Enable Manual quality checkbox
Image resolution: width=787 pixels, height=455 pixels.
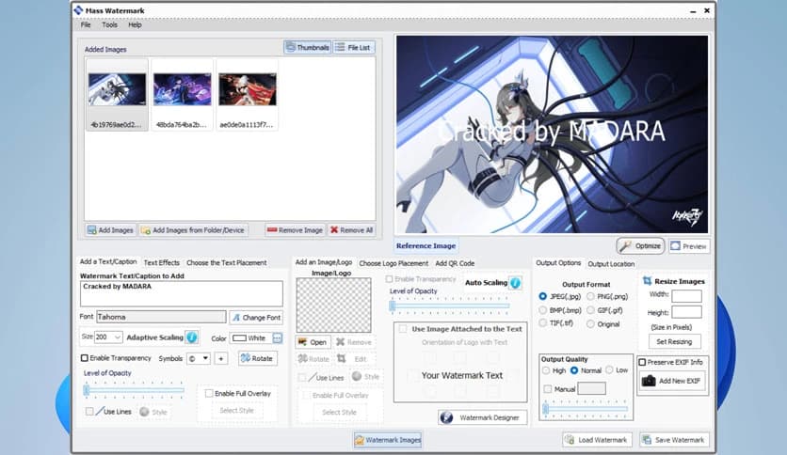548,389
